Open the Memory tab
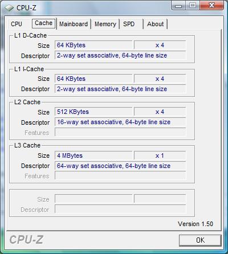The image size is (228, 254). [x=105, y=24]
